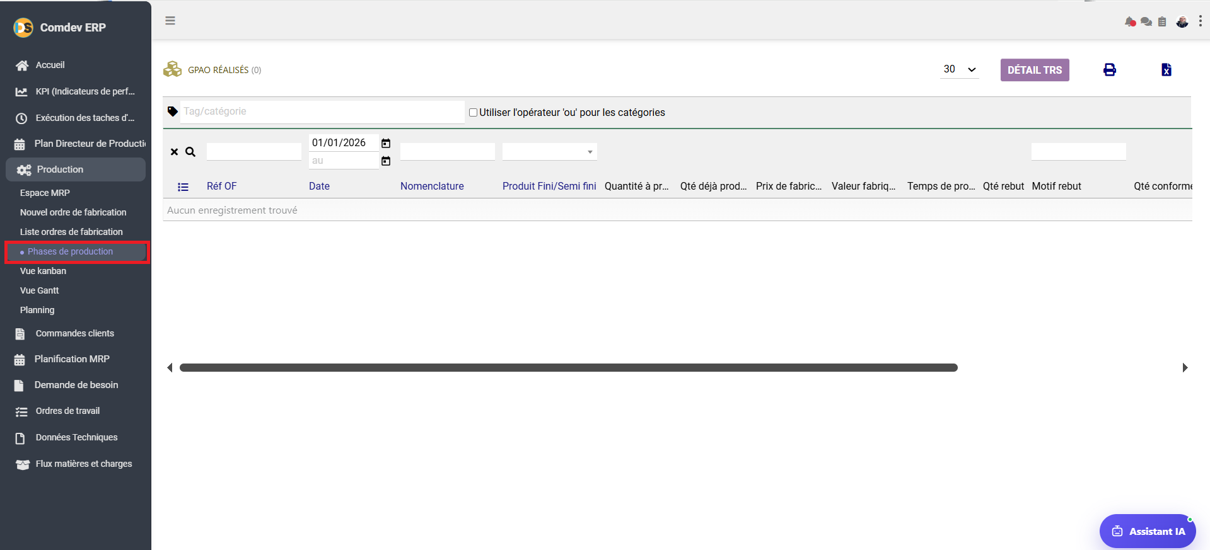Print the GPAO list
1210x550 pixels.
(x=1110, y=70)
